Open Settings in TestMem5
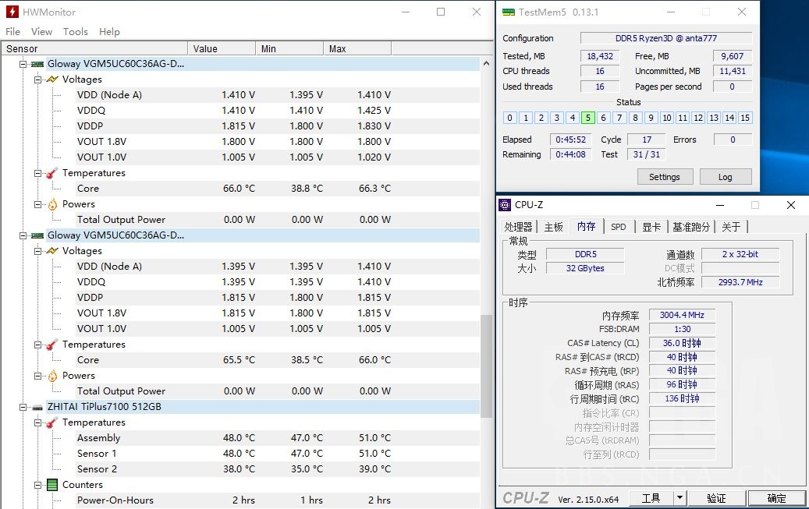809x509 pixels. pyautogui.click(x=664, y=177)
